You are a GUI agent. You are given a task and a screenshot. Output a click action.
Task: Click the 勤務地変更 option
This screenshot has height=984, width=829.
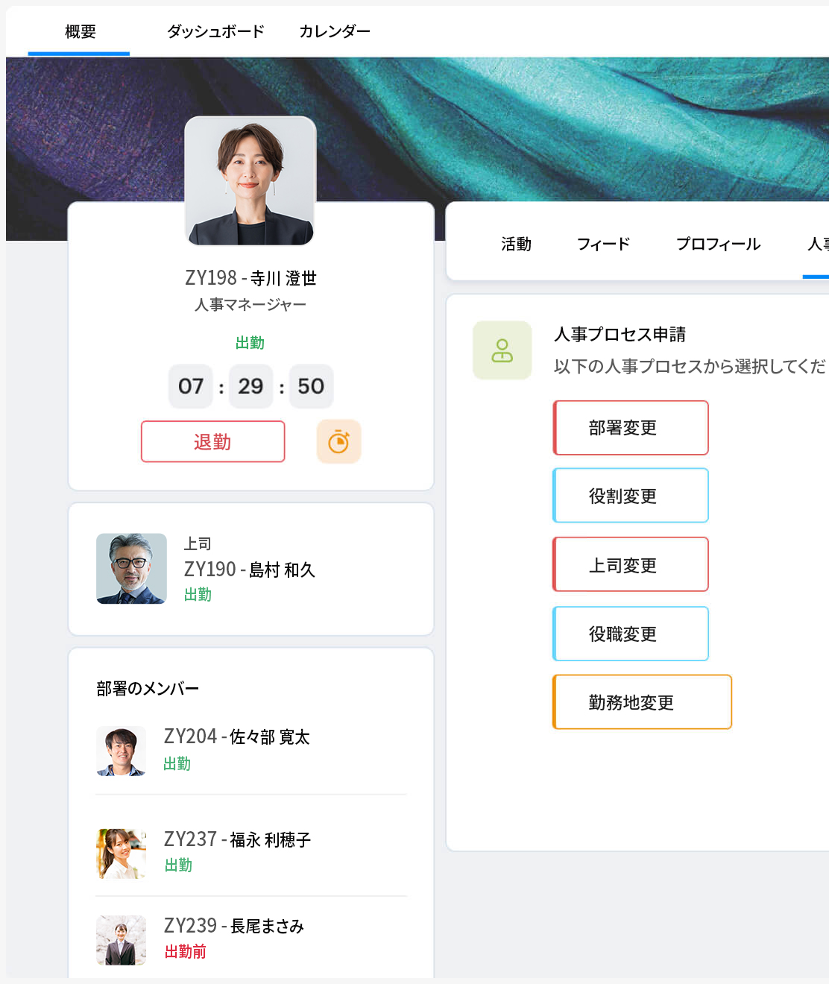tap(642, 701)
